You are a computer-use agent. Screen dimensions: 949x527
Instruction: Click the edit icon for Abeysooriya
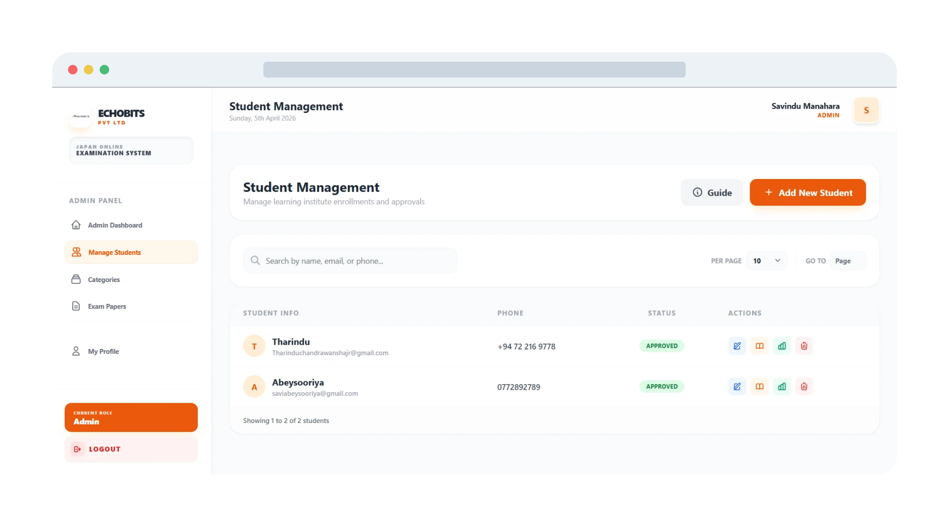point(737,386)
